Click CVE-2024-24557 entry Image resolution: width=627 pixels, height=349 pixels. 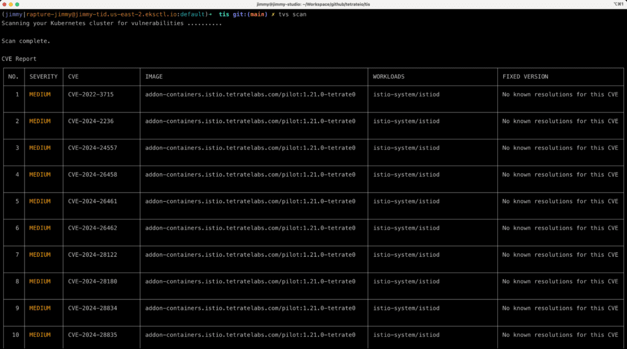[x=92, y=148]
